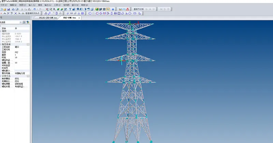Switch to the first .tws document tab
The width and height of the screenshot is (273, 143).
(x=48, y=18)
